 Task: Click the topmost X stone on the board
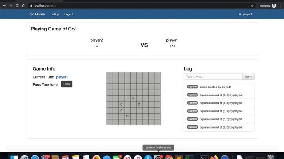point(133,98)
